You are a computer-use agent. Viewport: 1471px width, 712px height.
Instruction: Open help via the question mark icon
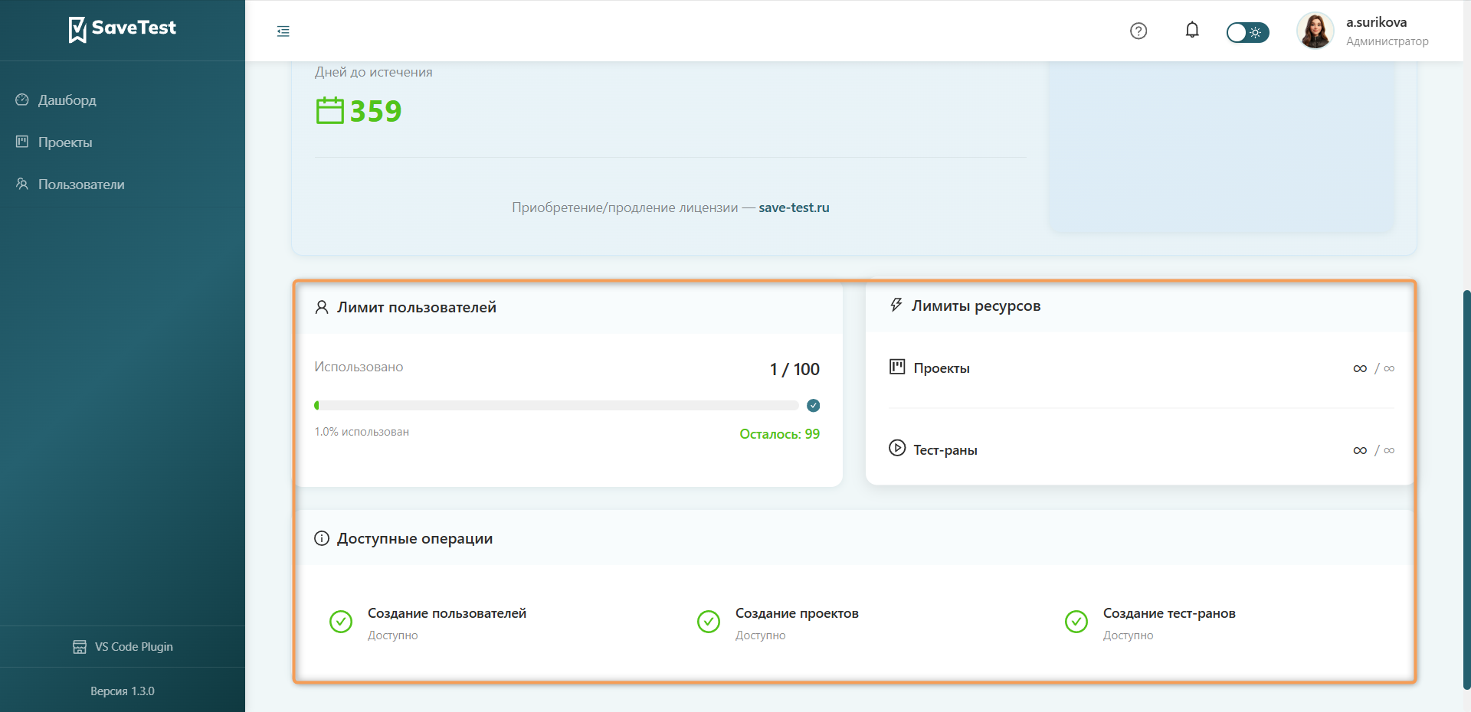point(1138,31)
